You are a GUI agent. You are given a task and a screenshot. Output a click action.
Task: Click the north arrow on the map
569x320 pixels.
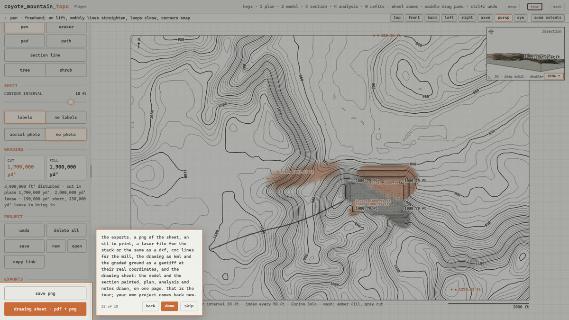coord(138,43)
